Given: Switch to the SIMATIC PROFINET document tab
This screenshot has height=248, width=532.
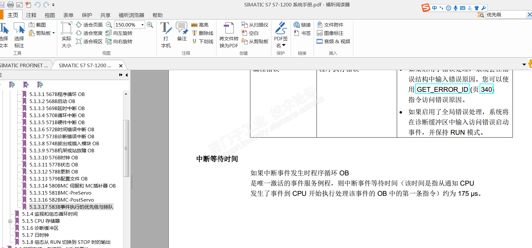Looking at the screenshot, I should click(x=24, y=65).
